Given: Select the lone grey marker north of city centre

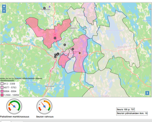Looking at the screenshot, I should click(x=65, y=45).
